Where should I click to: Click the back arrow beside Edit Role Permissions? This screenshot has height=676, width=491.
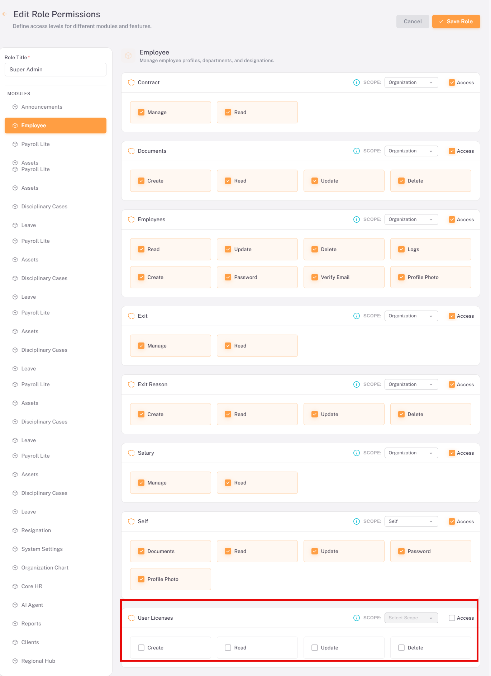tap(5, 14)
